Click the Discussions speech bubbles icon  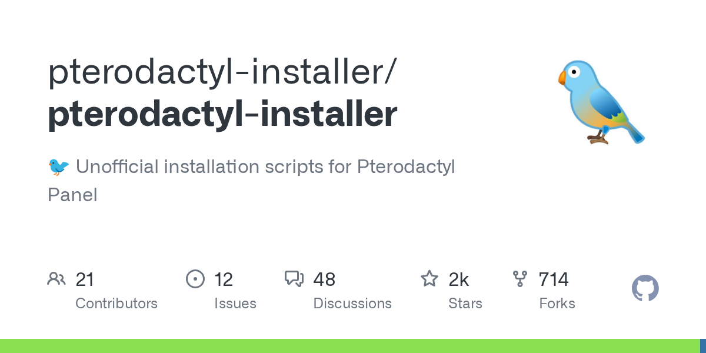(x=294, y=279)
